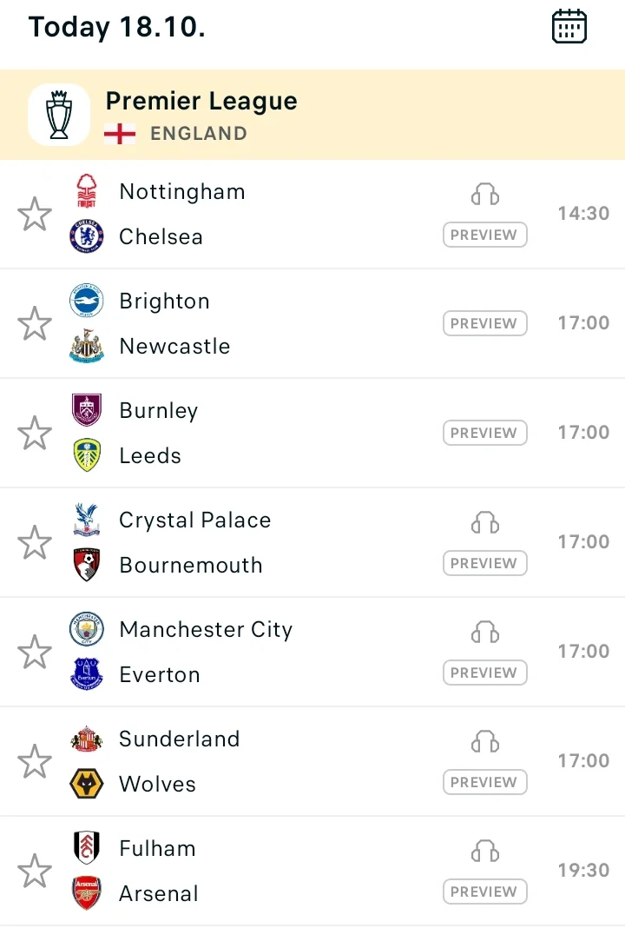Select the Sunderland team name
625x928 pixels.
click(180, 739)
